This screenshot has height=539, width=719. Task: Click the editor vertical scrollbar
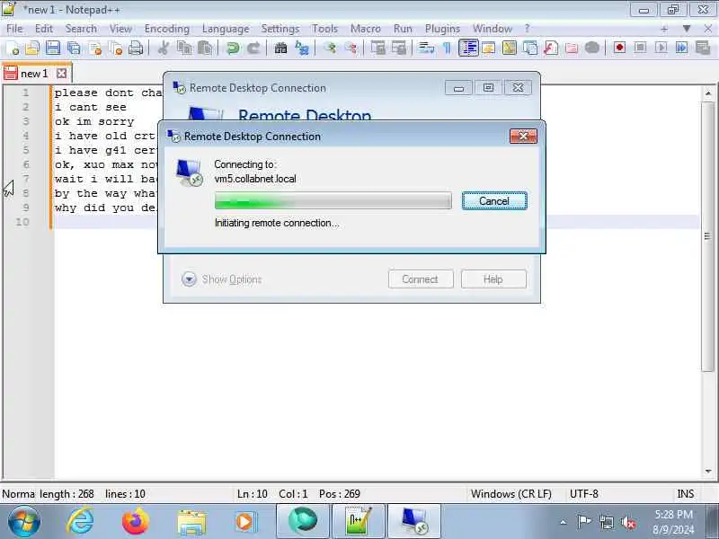point(708,236)
